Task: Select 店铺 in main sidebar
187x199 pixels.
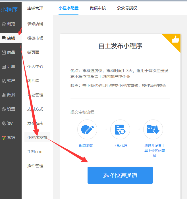Action: [11, 38]
